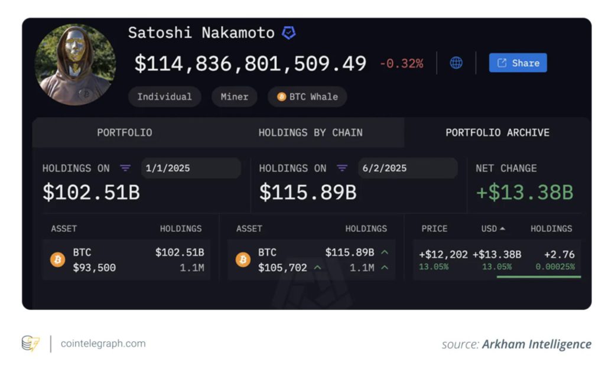The image size is (605, 368).
Task: Click the Miner tag
Action: click(x=234, y=97)
